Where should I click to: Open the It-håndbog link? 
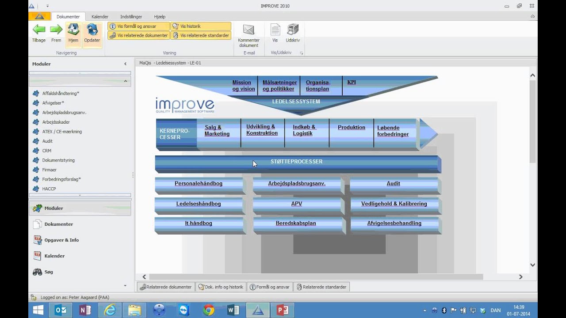point(199,223)
